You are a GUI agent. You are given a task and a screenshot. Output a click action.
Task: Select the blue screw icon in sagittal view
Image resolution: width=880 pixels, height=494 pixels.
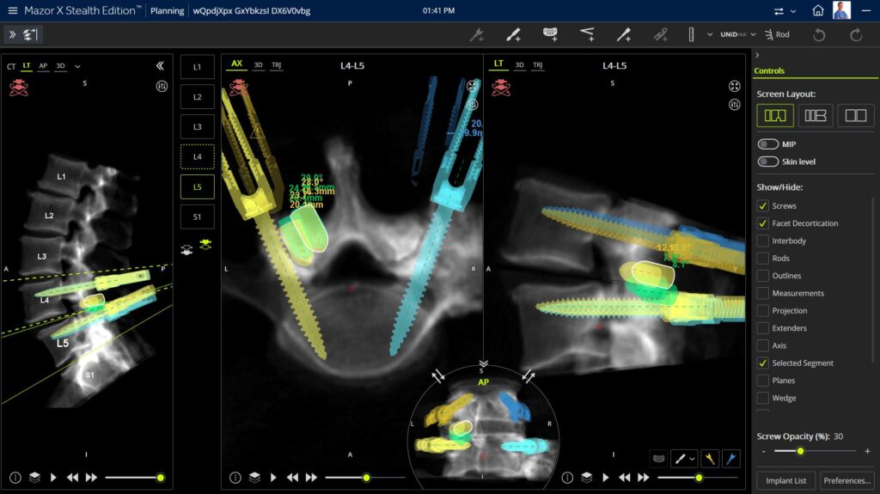point(730,459)
